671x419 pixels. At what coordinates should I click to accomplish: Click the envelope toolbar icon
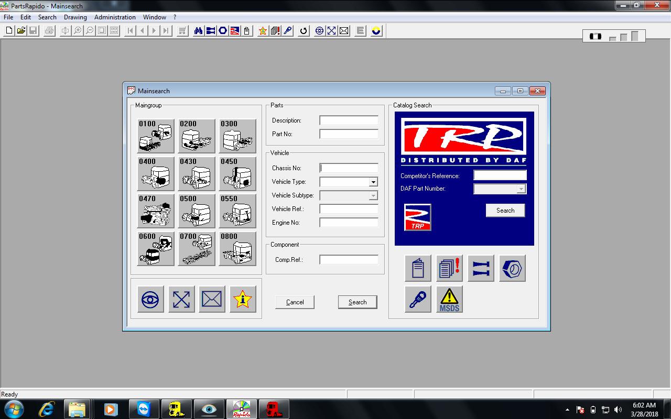coord(344,30)
